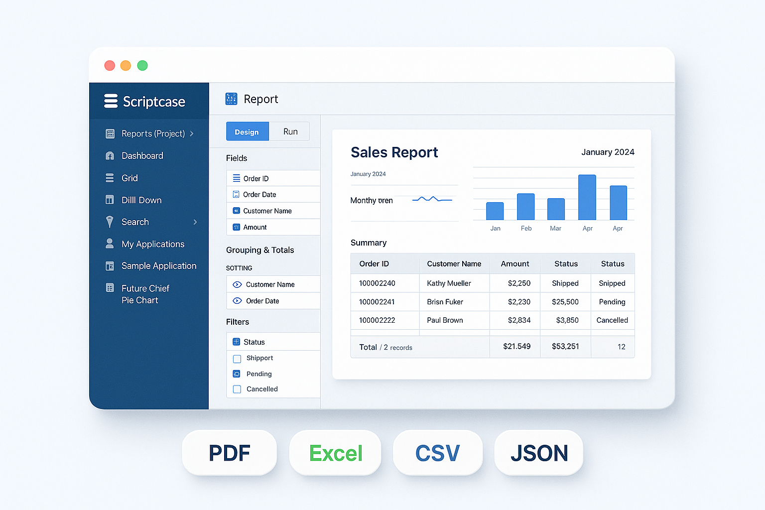This screenshot has height=510, width=765.
Task: Export the report as PDF
Action: click(x=229, y=453)
